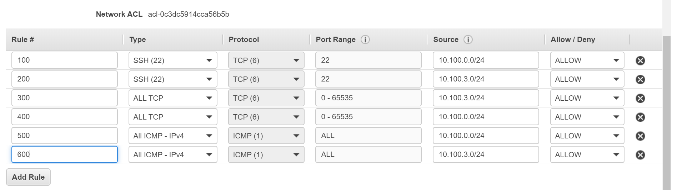The image size is (677, 190).
Task: Open the All ICMP - IPv4 type dropdown for rule 600
Action: (173, 155)
